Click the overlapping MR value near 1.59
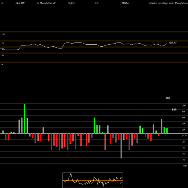The image size is (188, 188). click(x=174, y=110)
